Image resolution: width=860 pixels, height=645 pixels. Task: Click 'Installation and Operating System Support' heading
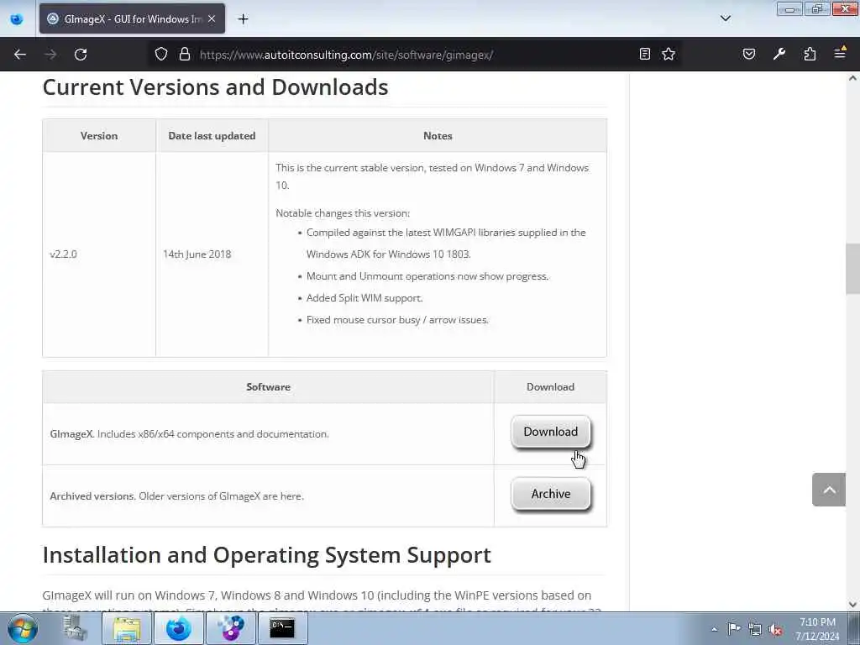(266, 555)
